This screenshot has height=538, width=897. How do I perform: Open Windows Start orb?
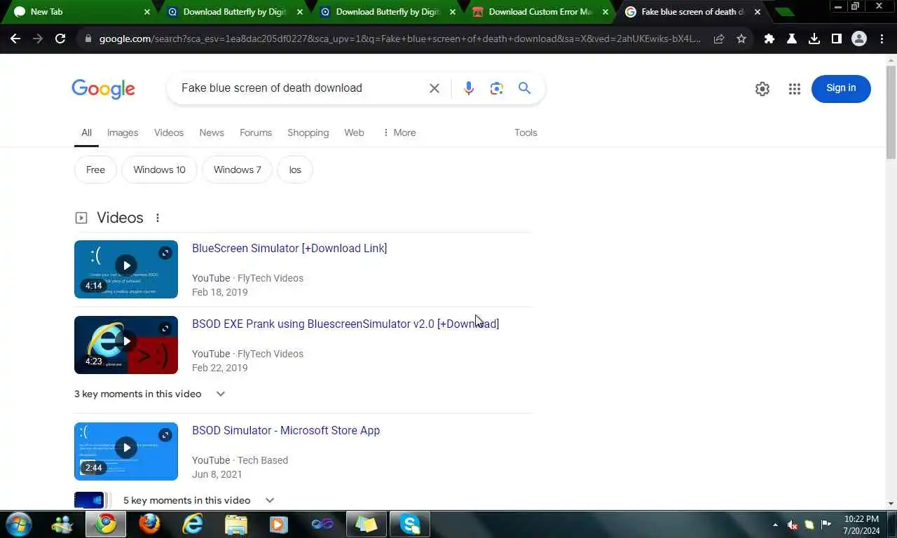tap(18, 524)
